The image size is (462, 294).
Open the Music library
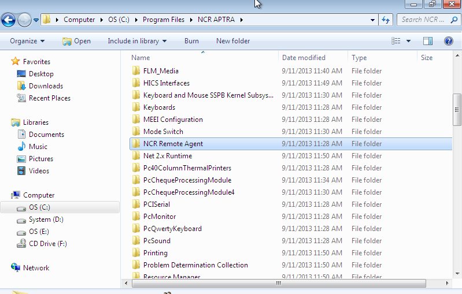(38, 147)
